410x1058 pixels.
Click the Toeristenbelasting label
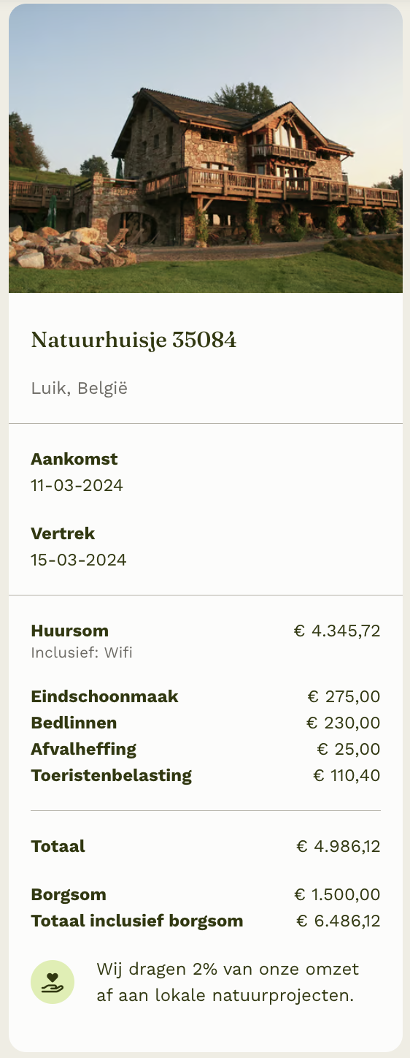coord(111,775)
